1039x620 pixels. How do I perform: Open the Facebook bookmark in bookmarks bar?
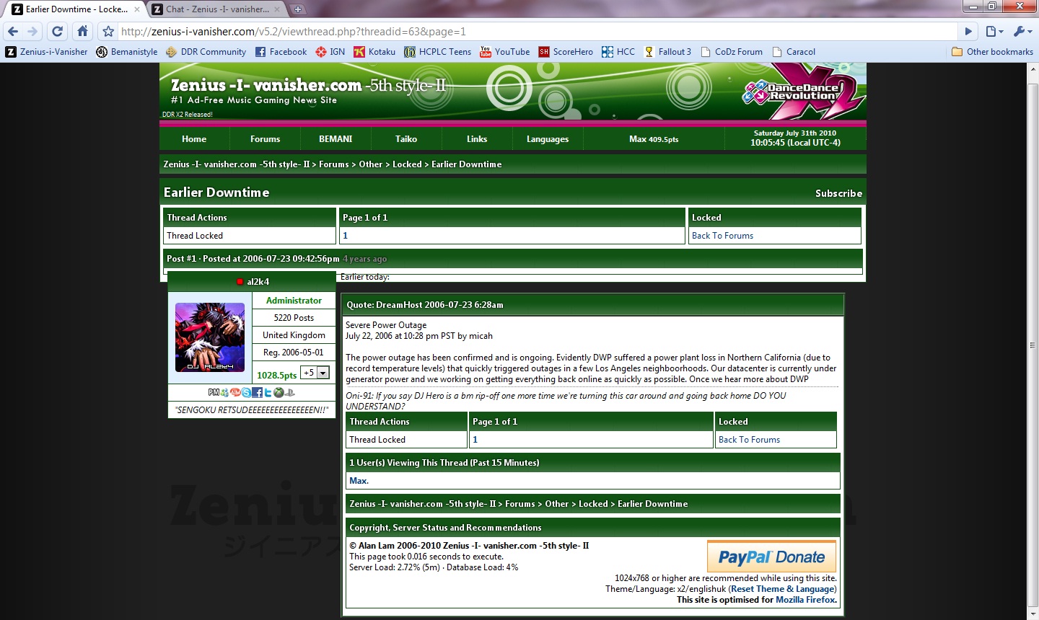pyautogui.click(x=281, y=52)
